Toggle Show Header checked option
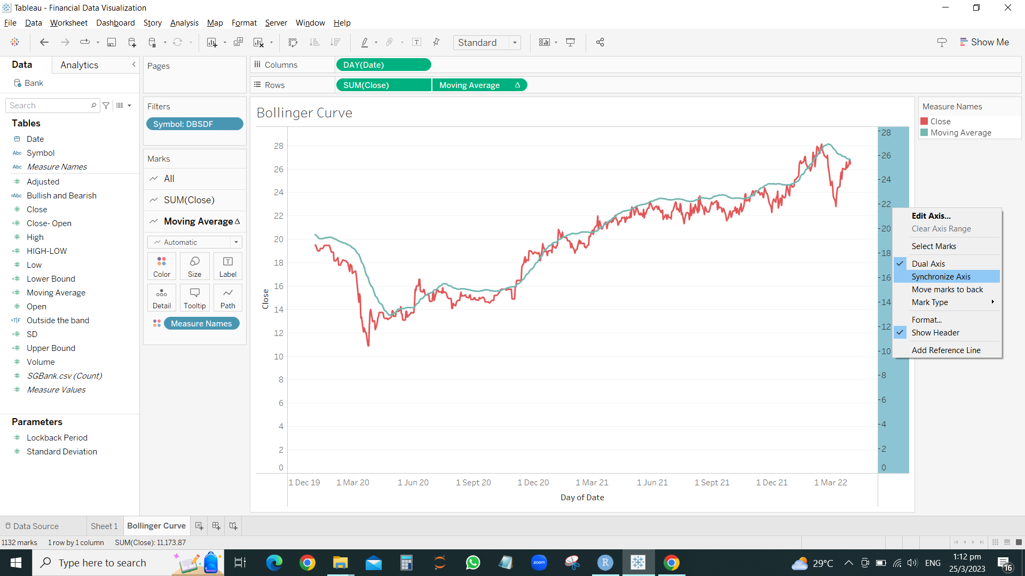The width and height of the screenshot is (1025, 576). click(935, 333)
